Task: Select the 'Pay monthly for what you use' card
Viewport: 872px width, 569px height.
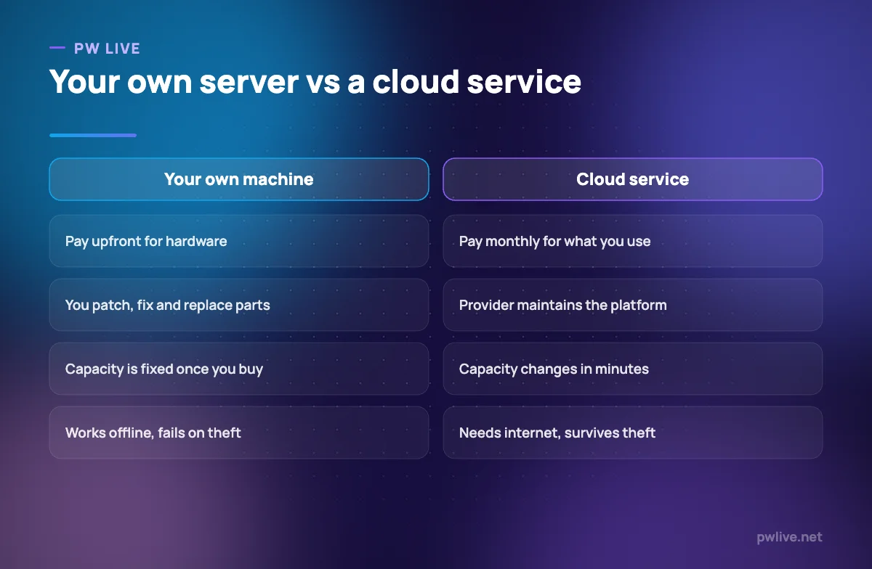Action: pos(633,241)
